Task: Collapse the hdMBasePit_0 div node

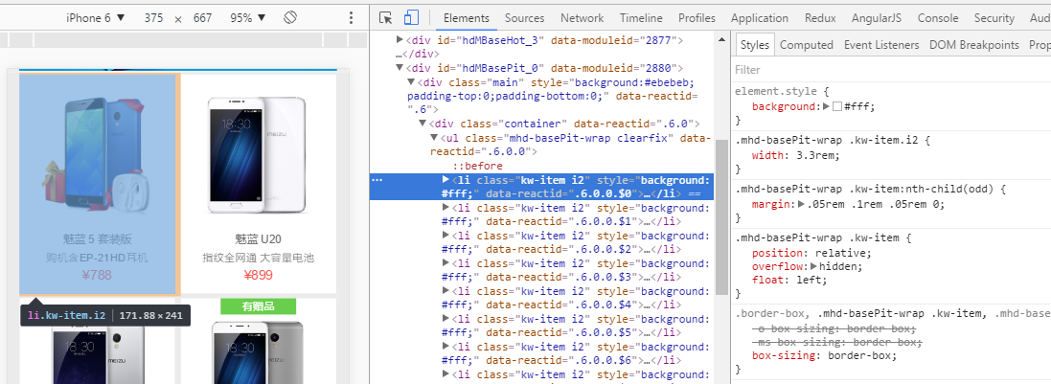Action: pyautogui.click(x=400, y=68)
